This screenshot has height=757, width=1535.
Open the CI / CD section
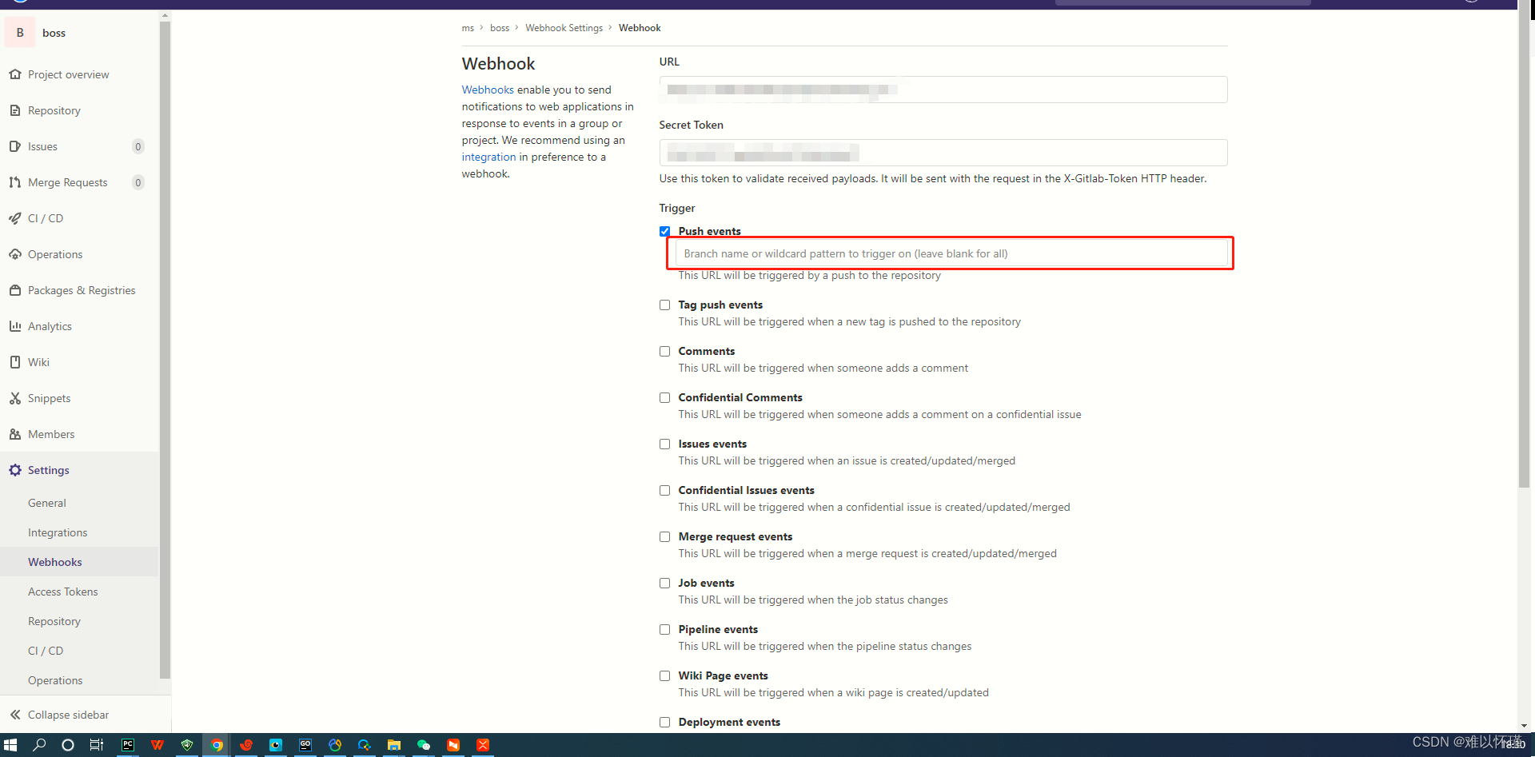pyautogui.click(x=46, y=217)
